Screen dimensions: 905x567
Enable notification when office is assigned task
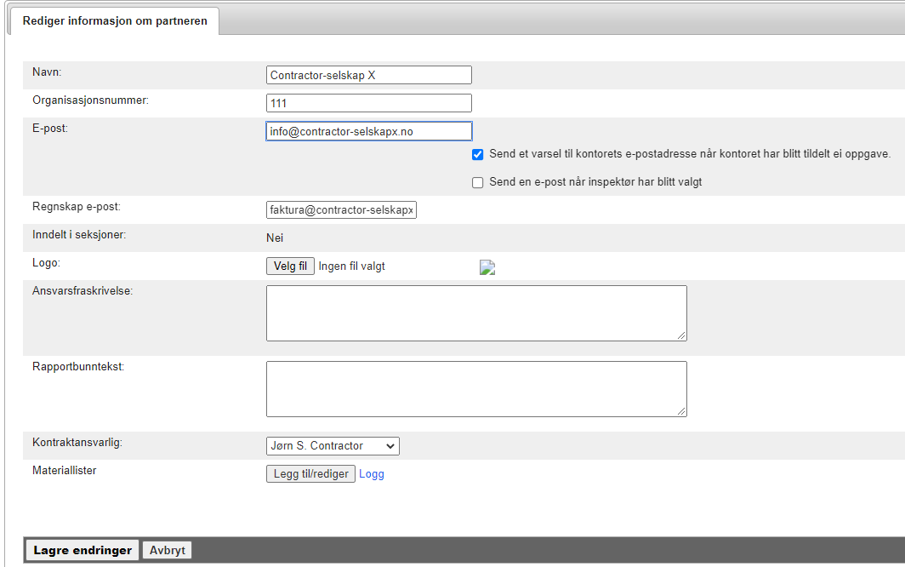click(x=478, y=155)
